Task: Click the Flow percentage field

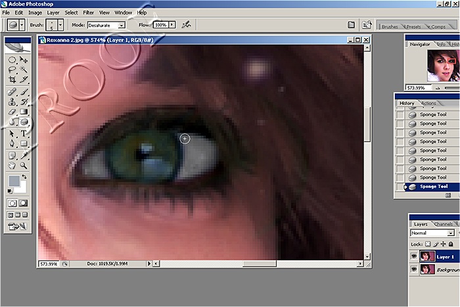Action: point(161,25)
